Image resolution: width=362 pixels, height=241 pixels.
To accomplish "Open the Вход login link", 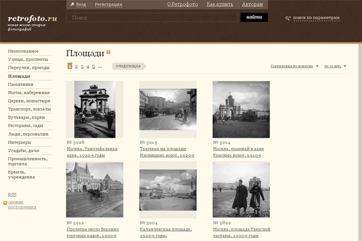I will pos(81,4).
